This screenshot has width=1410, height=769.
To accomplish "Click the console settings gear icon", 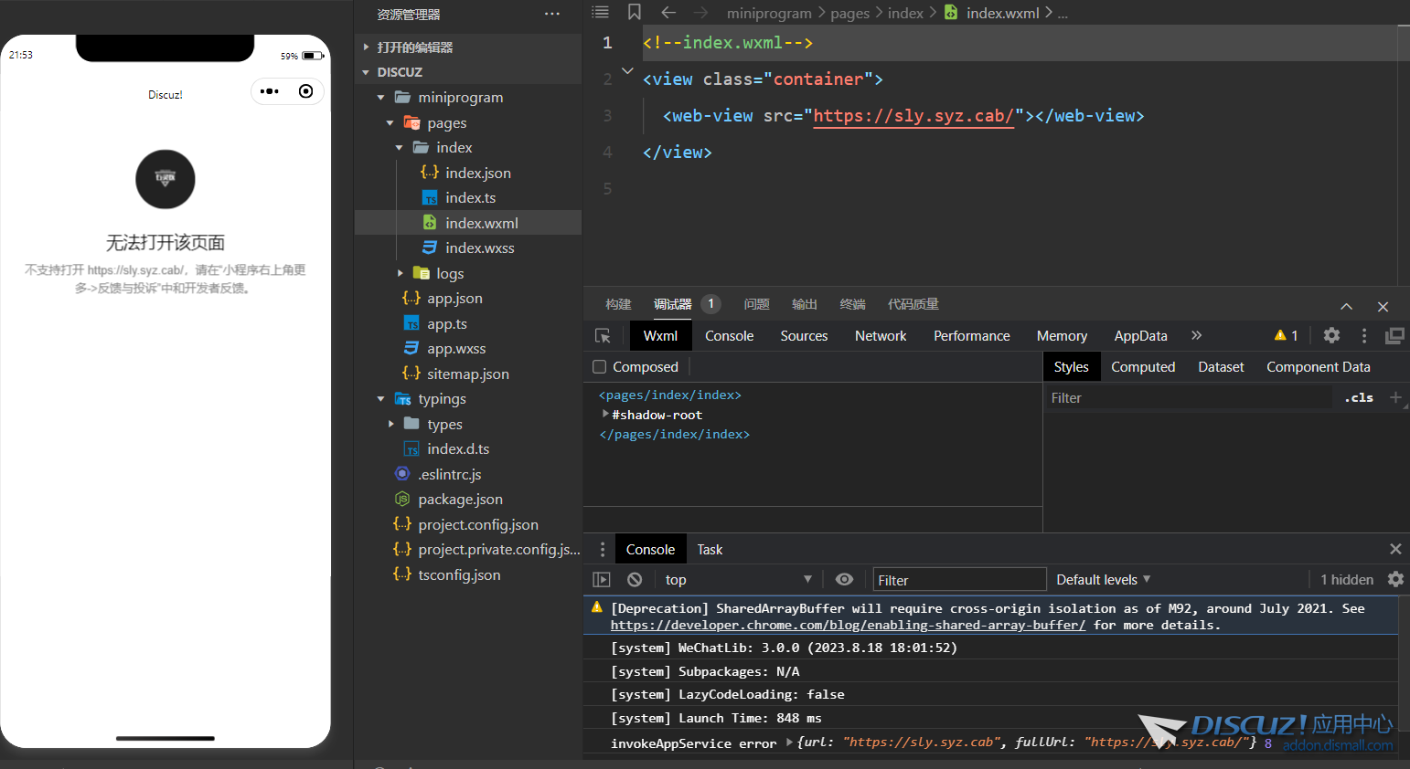I will (1395, 579).
